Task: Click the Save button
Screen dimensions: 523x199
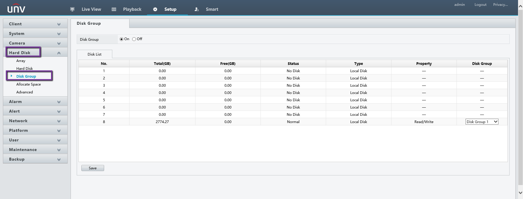Action: (93, 168)
